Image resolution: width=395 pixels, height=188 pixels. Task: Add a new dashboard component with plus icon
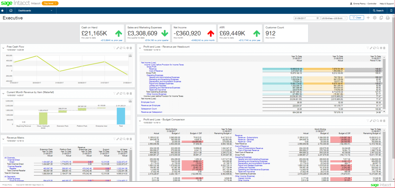pyautogui.click(x=368, y=18)
